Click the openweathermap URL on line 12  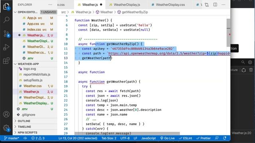point(169,53)
